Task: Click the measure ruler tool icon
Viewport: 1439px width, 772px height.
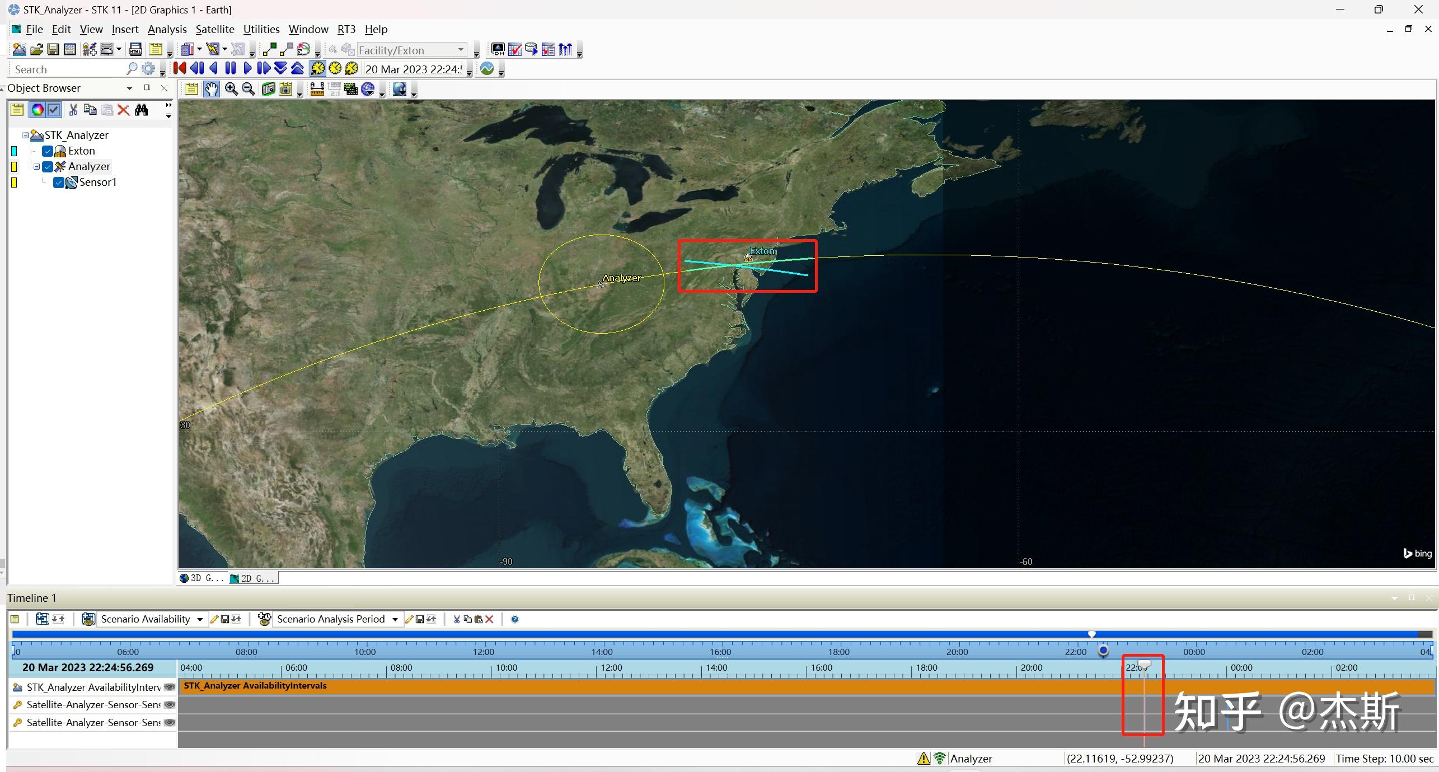Action: pyautogui.click(x=317, y=89)
